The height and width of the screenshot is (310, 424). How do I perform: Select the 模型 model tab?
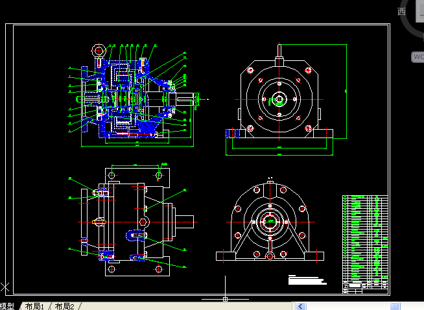pos(7,306)
